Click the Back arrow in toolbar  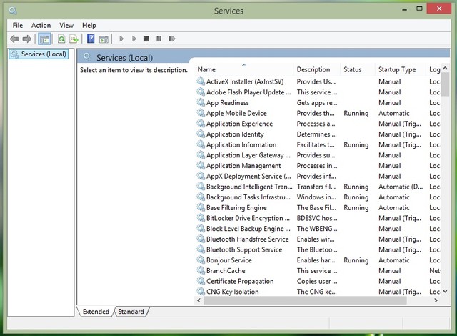[14, 39]
